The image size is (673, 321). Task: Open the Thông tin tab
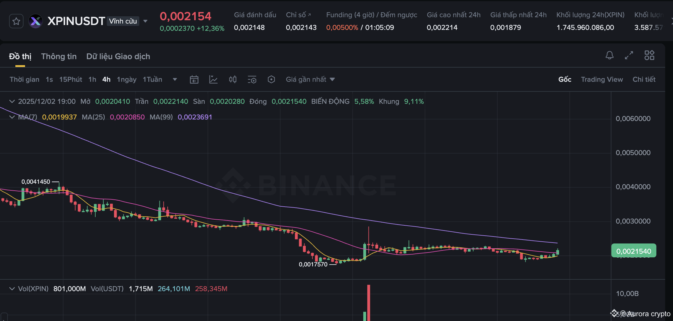click(x=59, y=56)
